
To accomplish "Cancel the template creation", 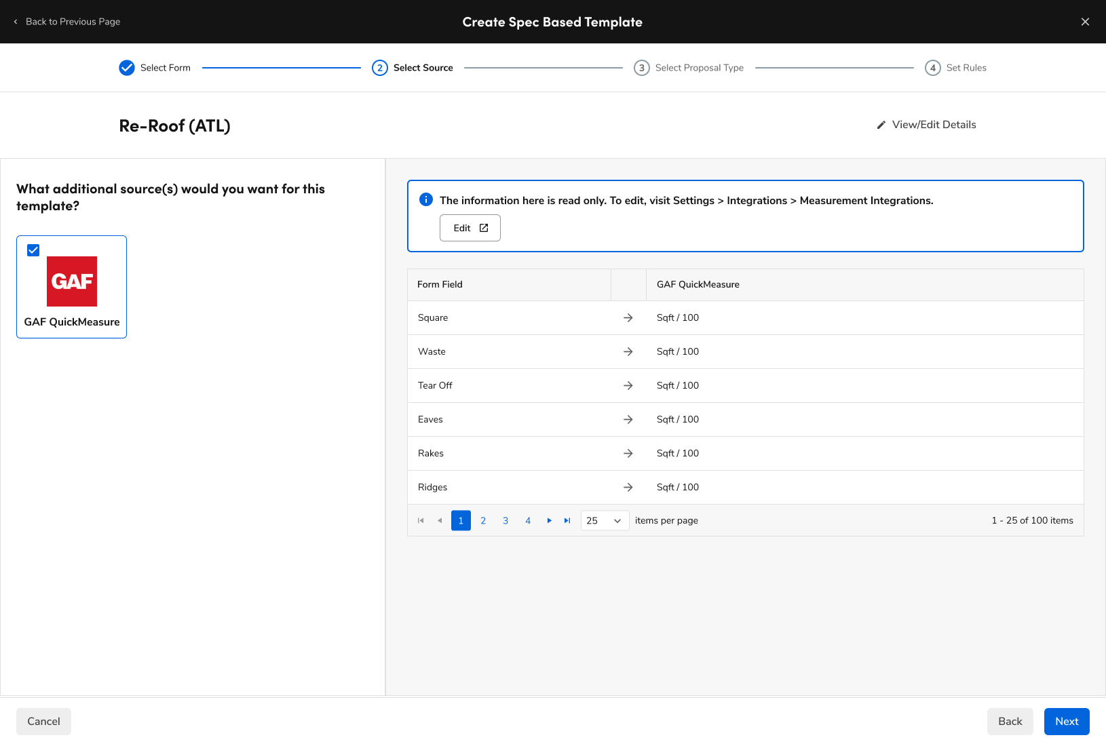I will (x=43, y=721).
